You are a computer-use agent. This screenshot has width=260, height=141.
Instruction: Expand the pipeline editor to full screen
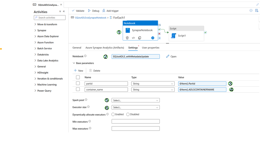click(257, 4)
